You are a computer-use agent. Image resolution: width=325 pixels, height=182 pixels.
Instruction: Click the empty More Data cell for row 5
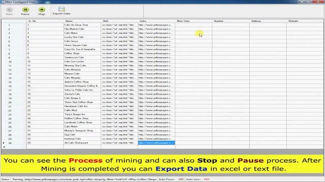tap(193, 41)
